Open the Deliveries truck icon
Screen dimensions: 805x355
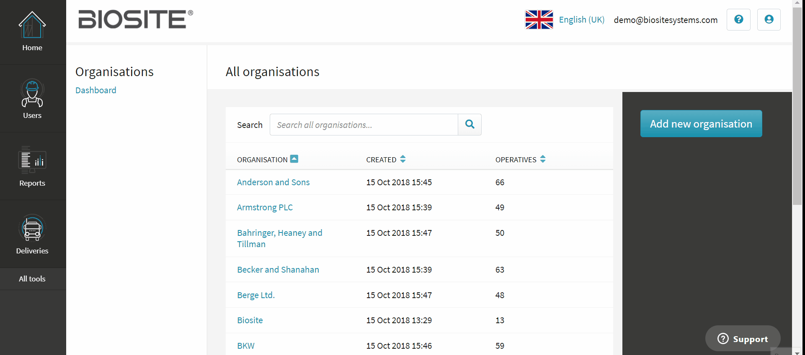click(x=32, y=228)
